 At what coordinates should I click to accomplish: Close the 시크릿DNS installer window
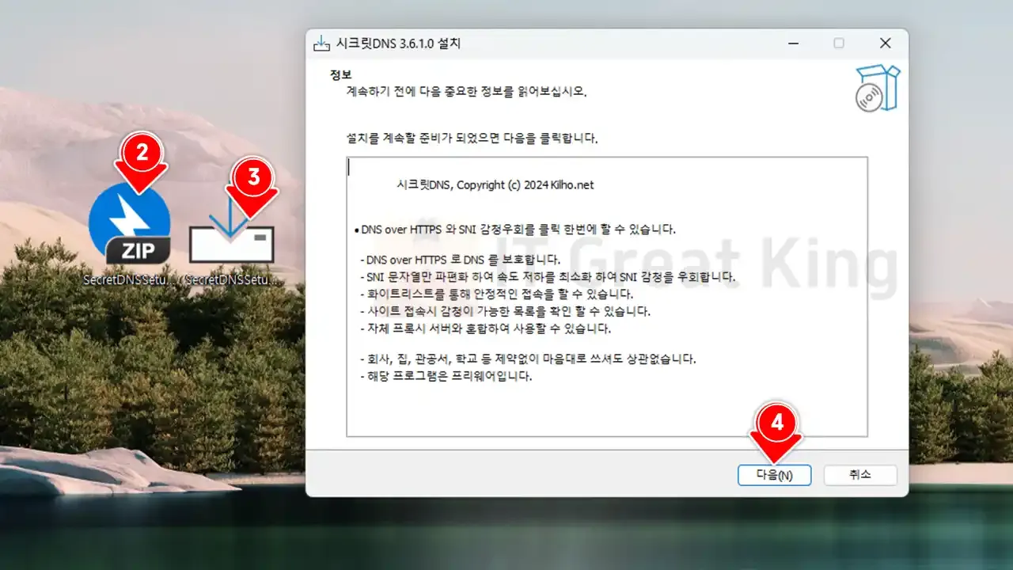886,44
